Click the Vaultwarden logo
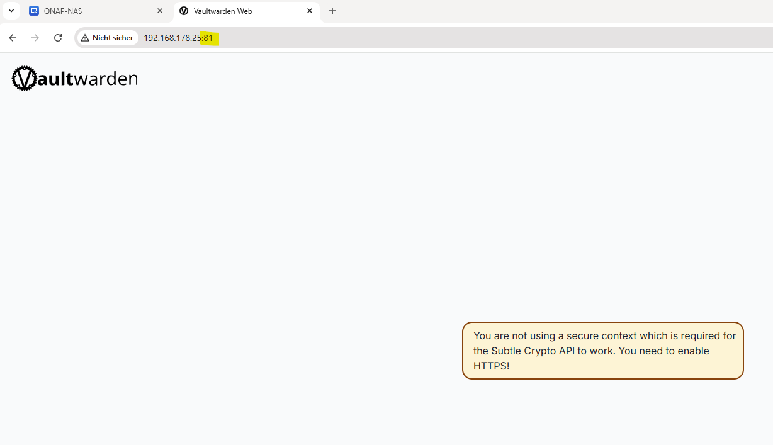This screenshot has width=773, height=445. point(74,79)
